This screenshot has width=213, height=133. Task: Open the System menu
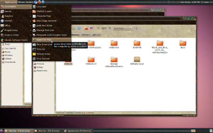[29, 2]
